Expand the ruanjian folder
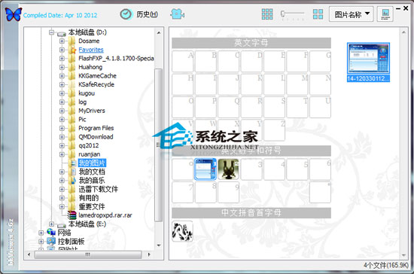 pyautogui.click(x=62, y=154)
